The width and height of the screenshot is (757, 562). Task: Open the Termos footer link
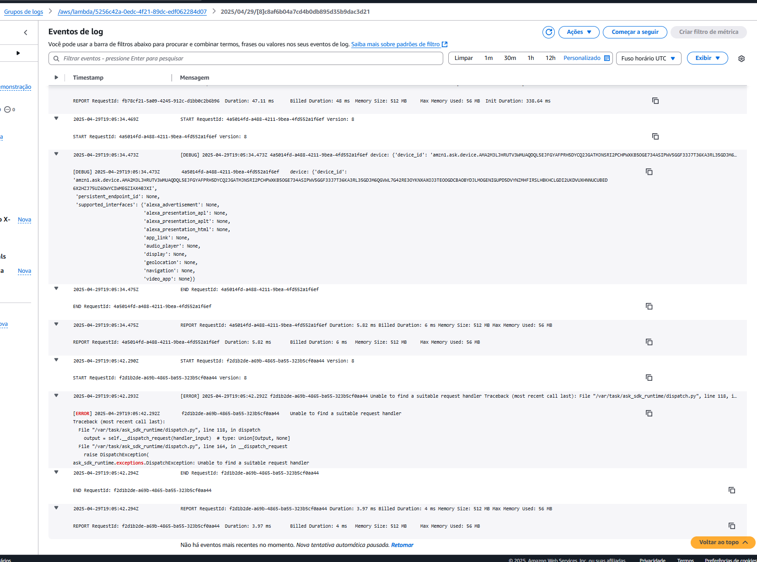[685, 560]
